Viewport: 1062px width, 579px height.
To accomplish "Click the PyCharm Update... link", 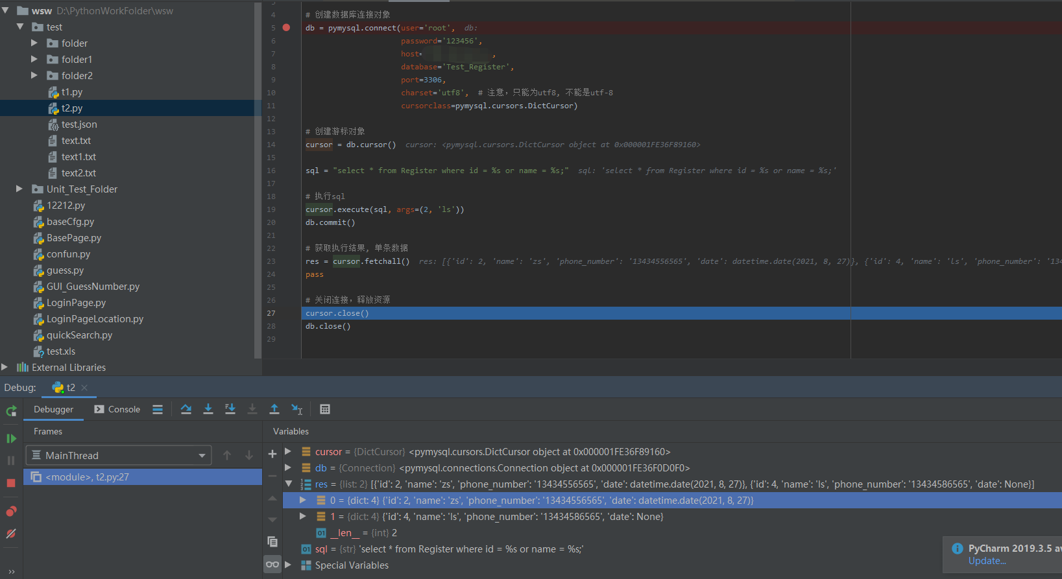I will tap(987, 561).
